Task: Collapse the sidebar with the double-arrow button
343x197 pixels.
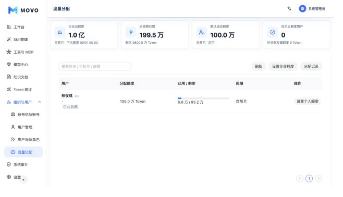Action: pos(23,180)
